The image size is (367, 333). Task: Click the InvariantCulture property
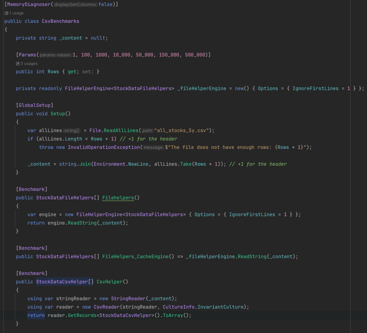pyautogui.click(x=221, y=307)
